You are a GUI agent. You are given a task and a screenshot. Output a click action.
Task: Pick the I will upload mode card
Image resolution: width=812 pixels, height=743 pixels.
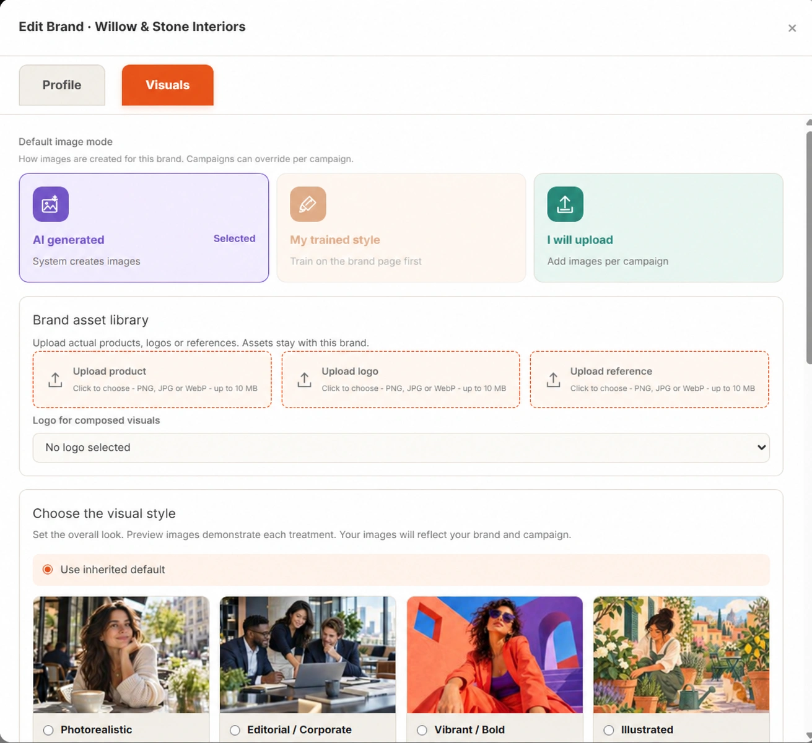(658, 228)
